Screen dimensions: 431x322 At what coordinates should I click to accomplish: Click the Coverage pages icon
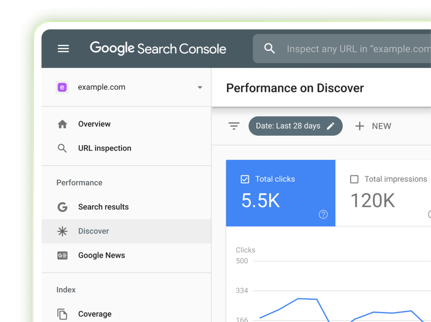(x=62, y=314)
